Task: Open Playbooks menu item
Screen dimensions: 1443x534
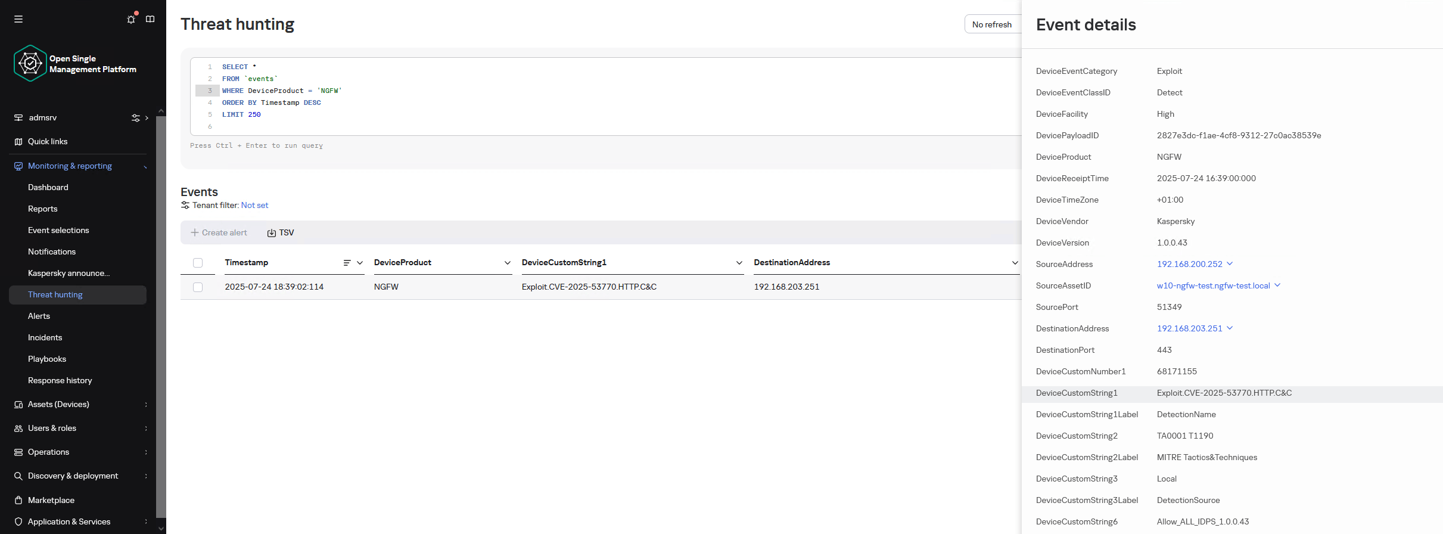Action: (x=47, y=359)
